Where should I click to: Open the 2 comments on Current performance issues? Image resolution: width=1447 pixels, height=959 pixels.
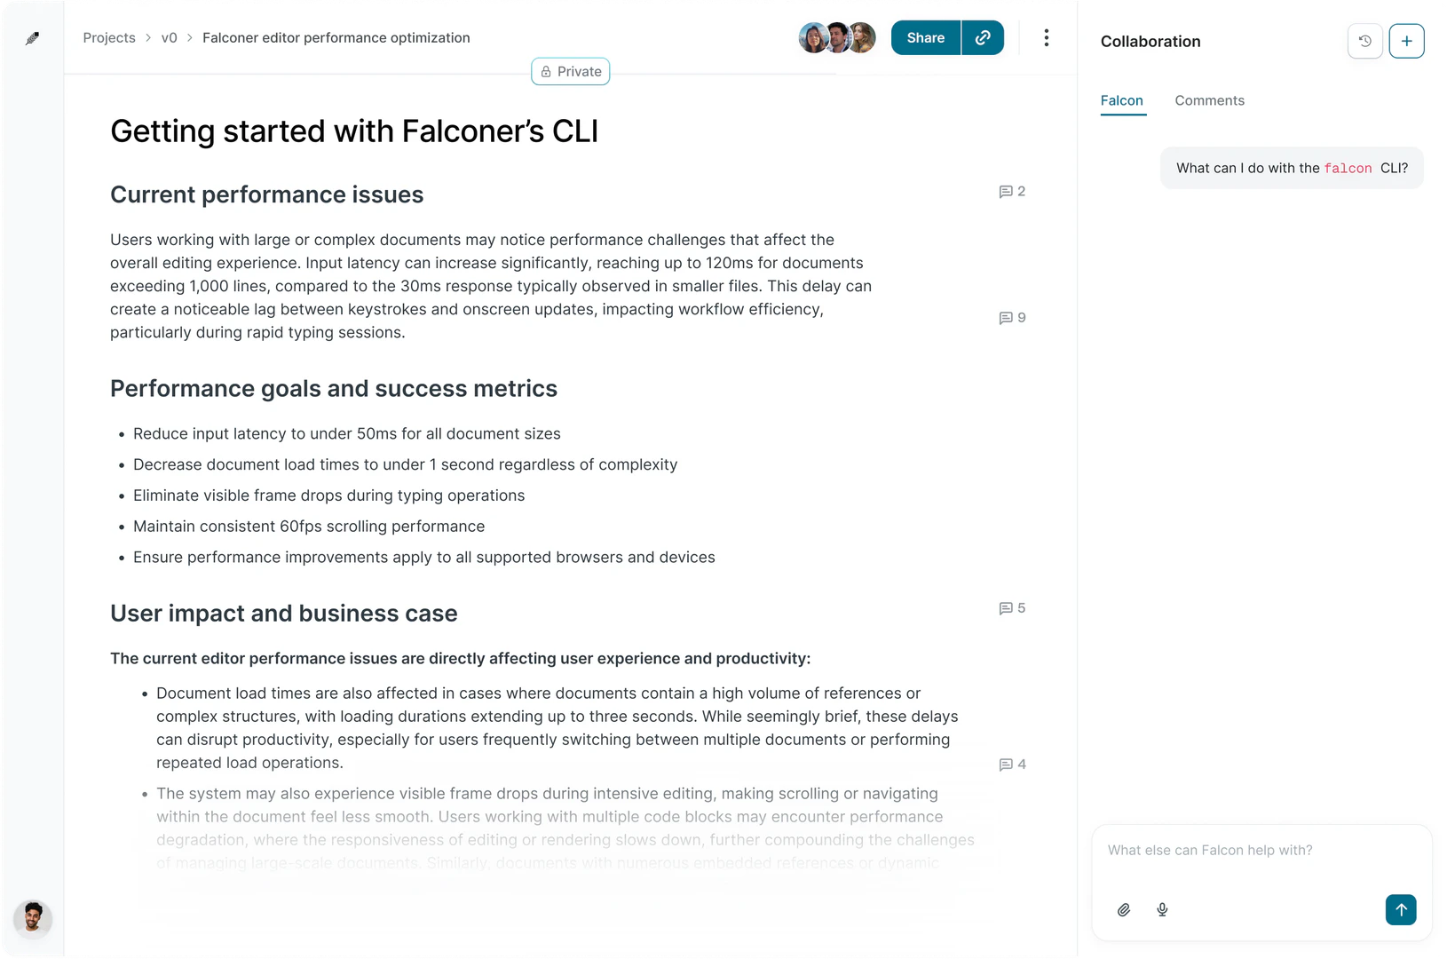pos(1012,191)
